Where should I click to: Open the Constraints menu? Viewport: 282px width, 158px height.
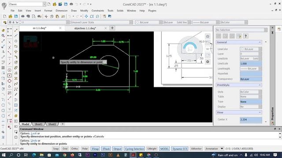(98, 11)
